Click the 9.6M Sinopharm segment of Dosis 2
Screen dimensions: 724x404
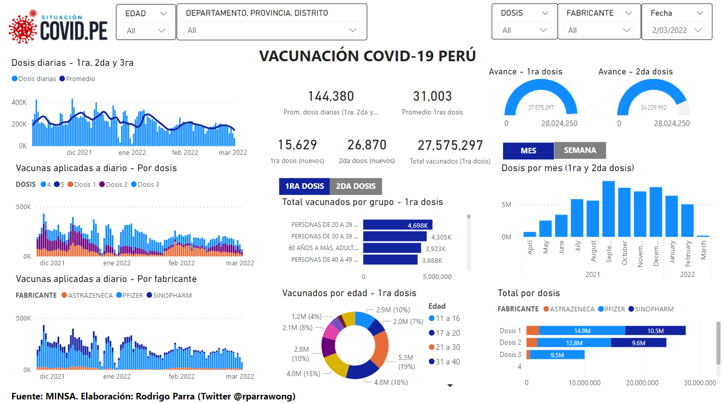pos(639,343)
